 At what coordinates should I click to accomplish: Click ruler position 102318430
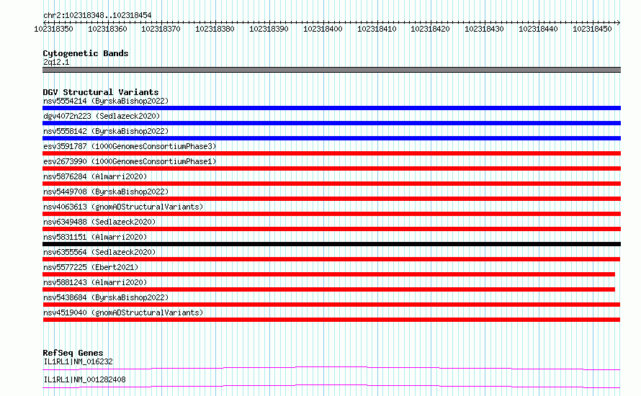484,29
